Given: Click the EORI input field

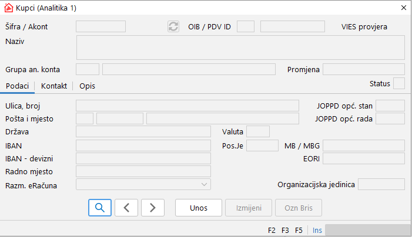Looking at the screenshot, I should tap(363, 158).
